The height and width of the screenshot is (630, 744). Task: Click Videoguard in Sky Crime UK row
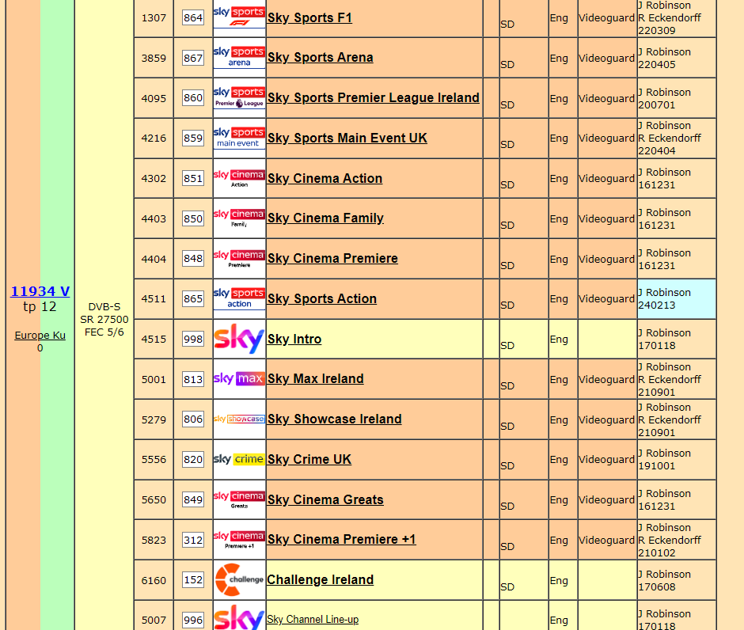click(606, 459)
